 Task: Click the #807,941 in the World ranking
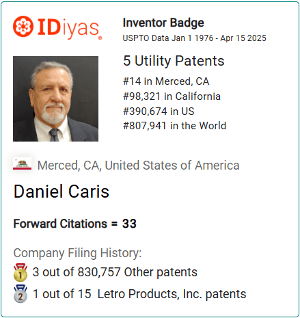pyautogui.click(x=174, y=126)
